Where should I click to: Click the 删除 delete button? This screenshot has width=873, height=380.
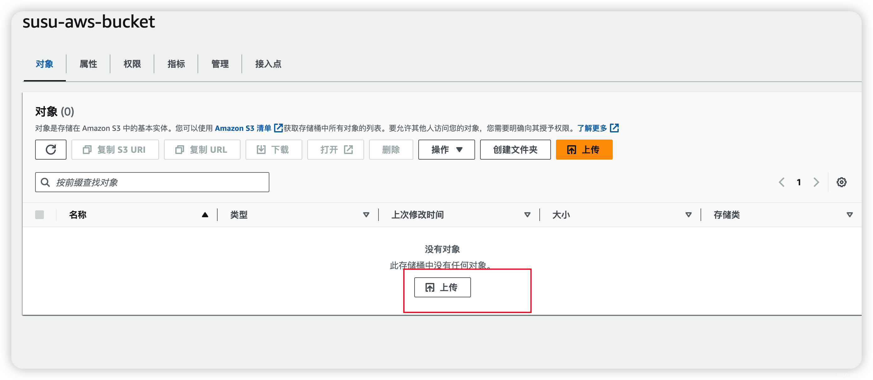(391, 150)
